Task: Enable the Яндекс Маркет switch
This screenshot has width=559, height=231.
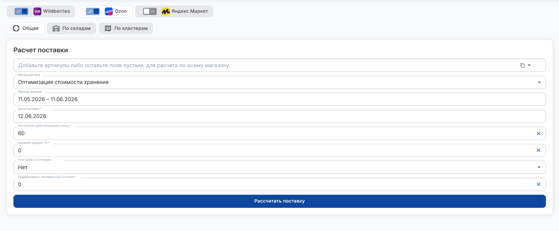Action: coord(150,11)
